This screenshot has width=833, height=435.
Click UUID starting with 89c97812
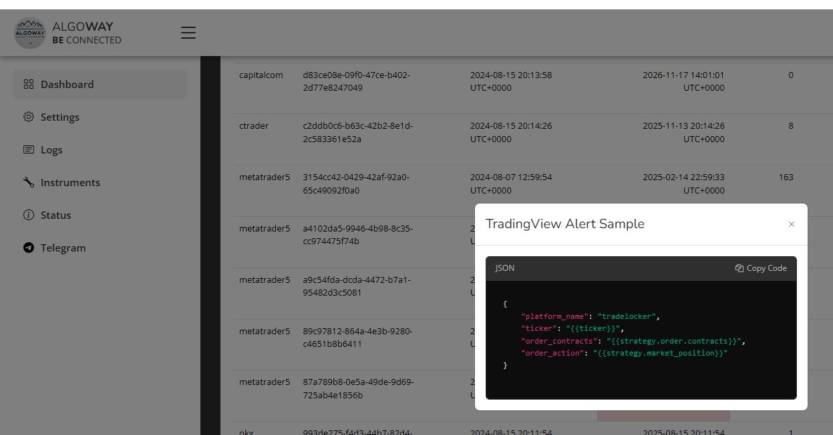357,338
